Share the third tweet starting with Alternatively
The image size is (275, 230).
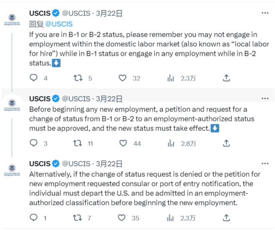pyautogui.click(x=226, y=217)
